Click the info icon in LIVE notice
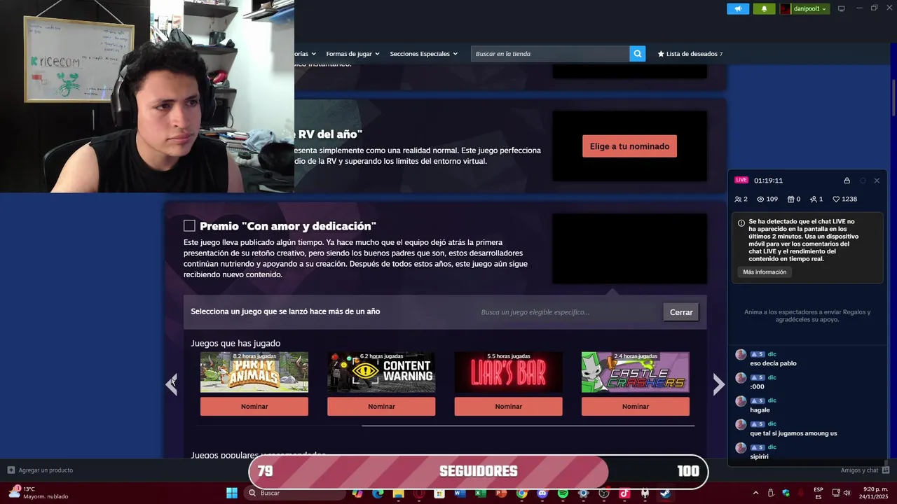 point(741,223)
